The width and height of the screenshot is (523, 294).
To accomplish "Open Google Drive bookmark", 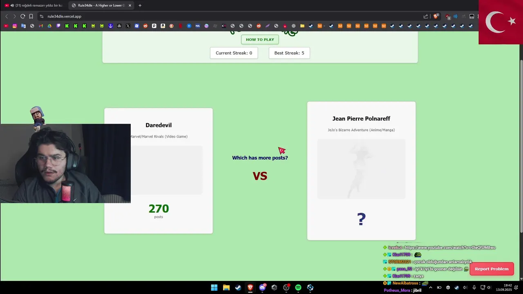I will click(49, 26).
